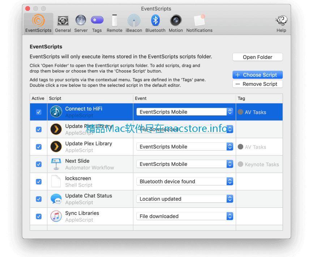Viewport: 313px width, 257px height.
Task: Open the Notifications pane
Action: point(199,23)
